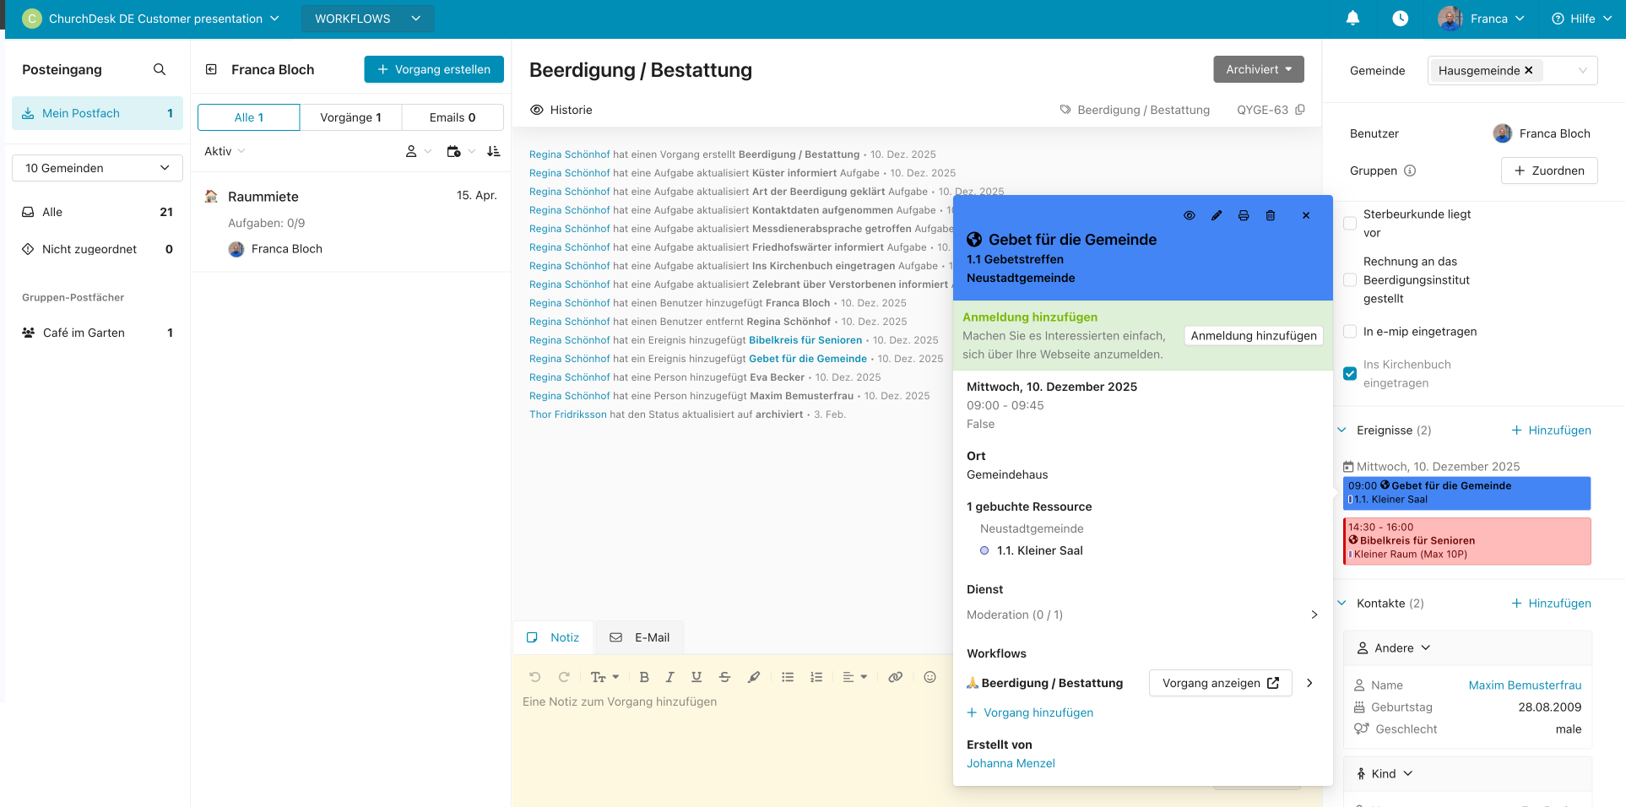Delete event with trash icon
The height and width of the screenshot is (807, 1626).
[1271, 215]
